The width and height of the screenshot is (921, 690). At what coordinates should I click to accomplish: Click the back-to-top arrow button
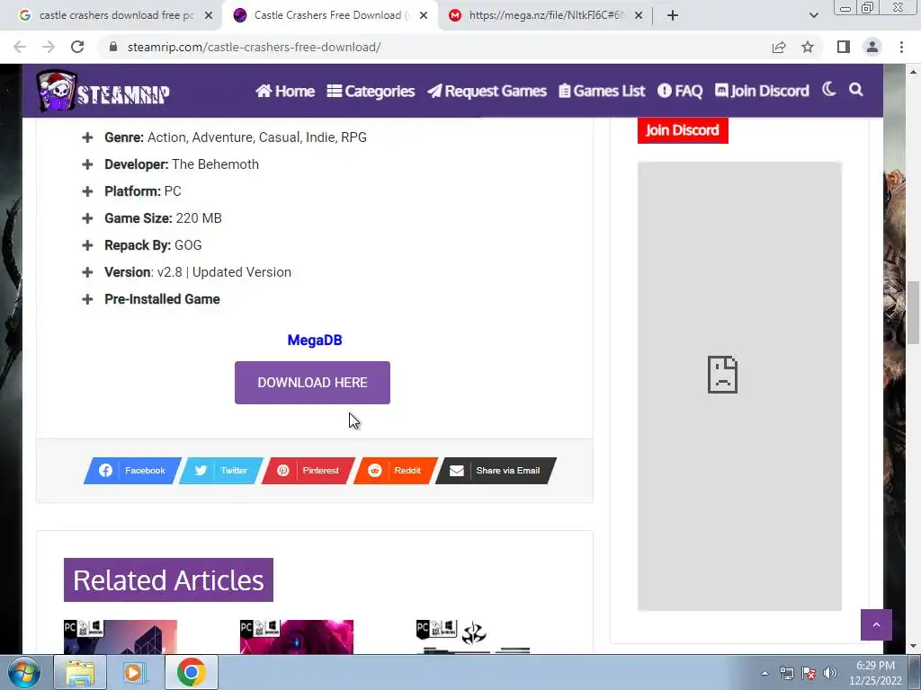tap(876, 625)
